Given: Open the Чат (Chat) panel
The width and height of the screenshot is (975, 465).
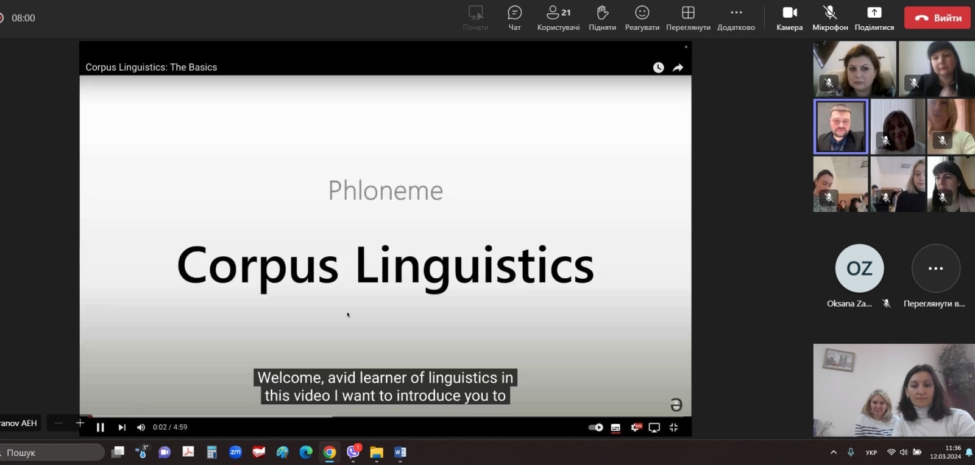Looking at the screenshot, I should pos(514,17).
